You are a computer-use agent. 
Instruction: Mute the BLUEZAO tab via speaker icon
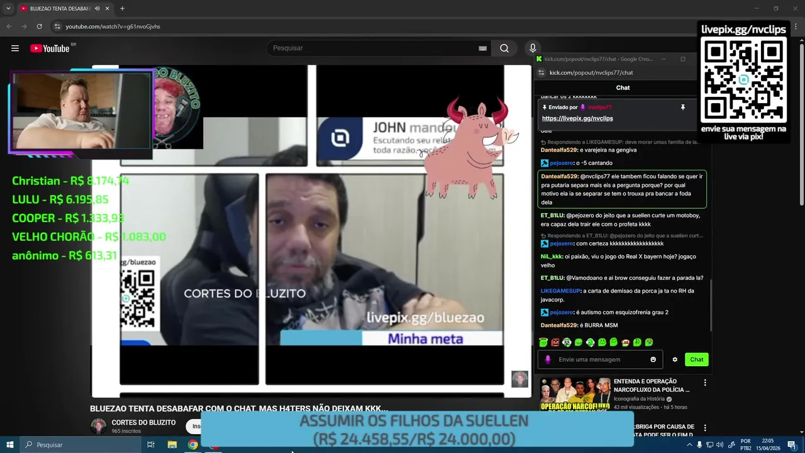coord(97,9)
